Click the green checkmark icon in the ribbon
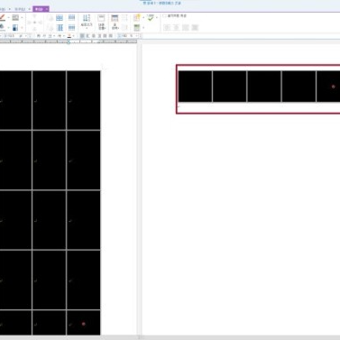The height and width of the screenshot is (340, 340). (151, 18)
